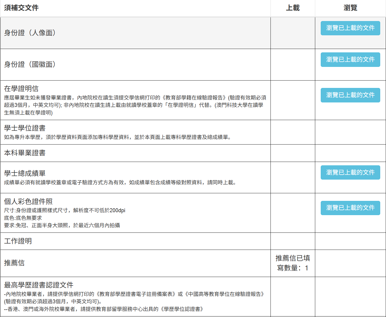
Task: View uploaded file for 學士總成績單
Action: tap(350, 172)
